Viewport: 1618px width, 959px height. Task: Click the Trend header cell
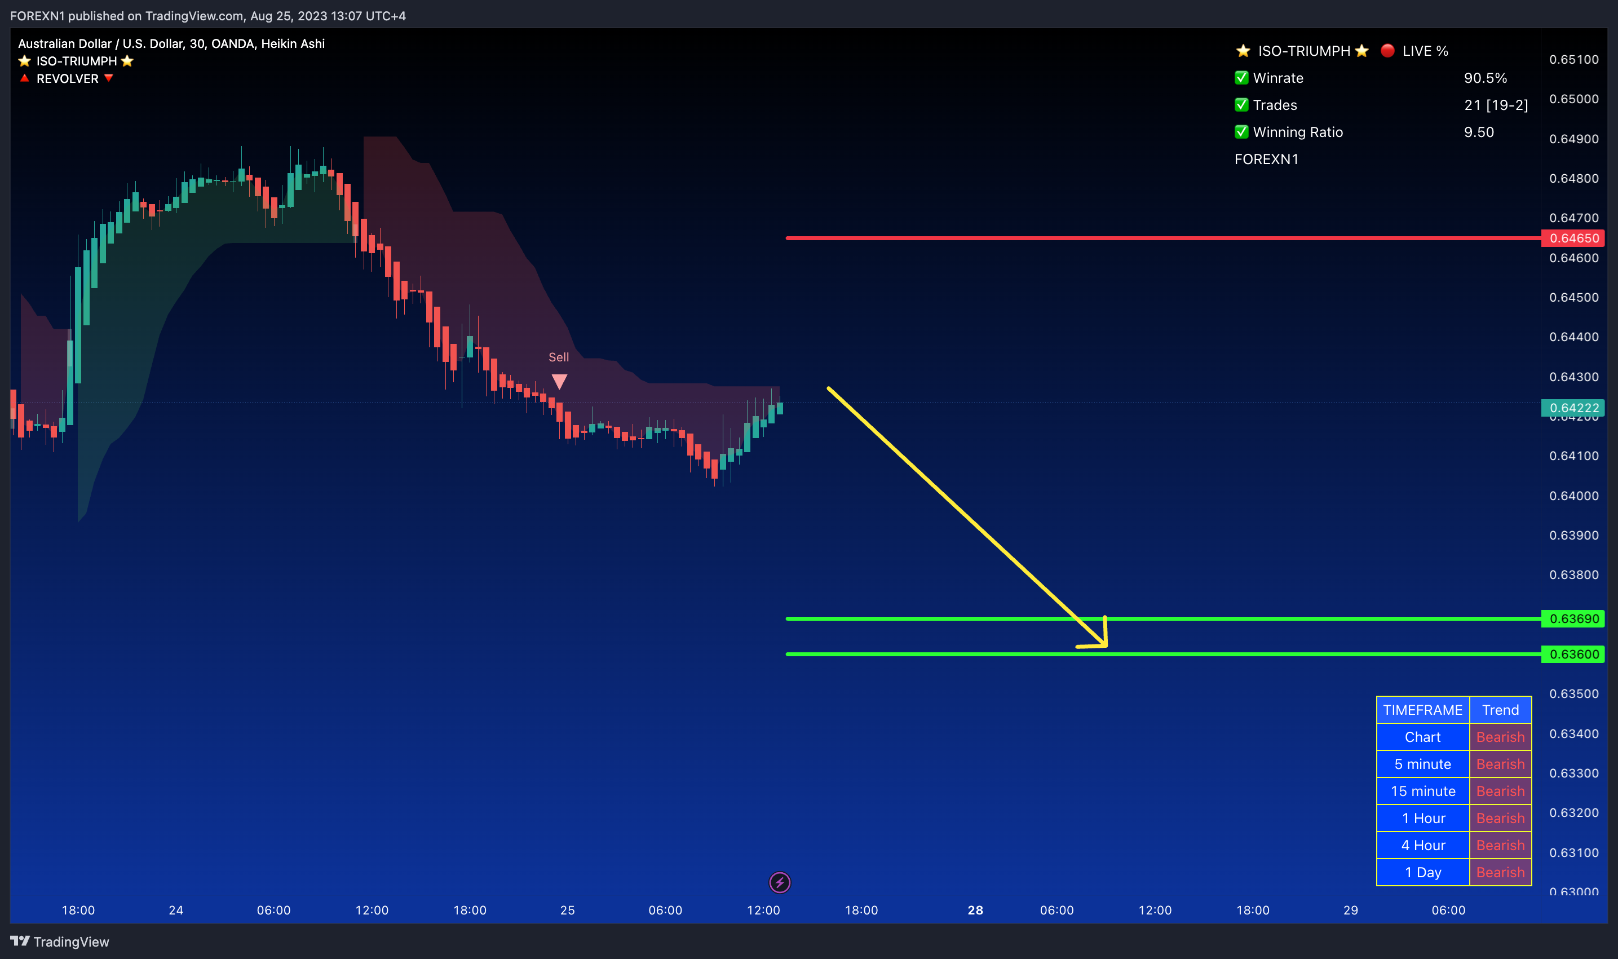[x=1500, y=710]
